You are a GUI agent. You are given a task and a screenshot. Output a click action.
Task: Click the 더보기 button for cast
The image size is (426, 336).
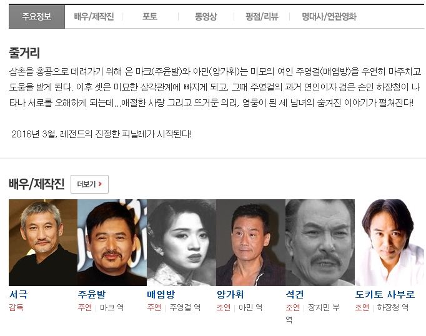pyautogui.click(x=90, y=184)
